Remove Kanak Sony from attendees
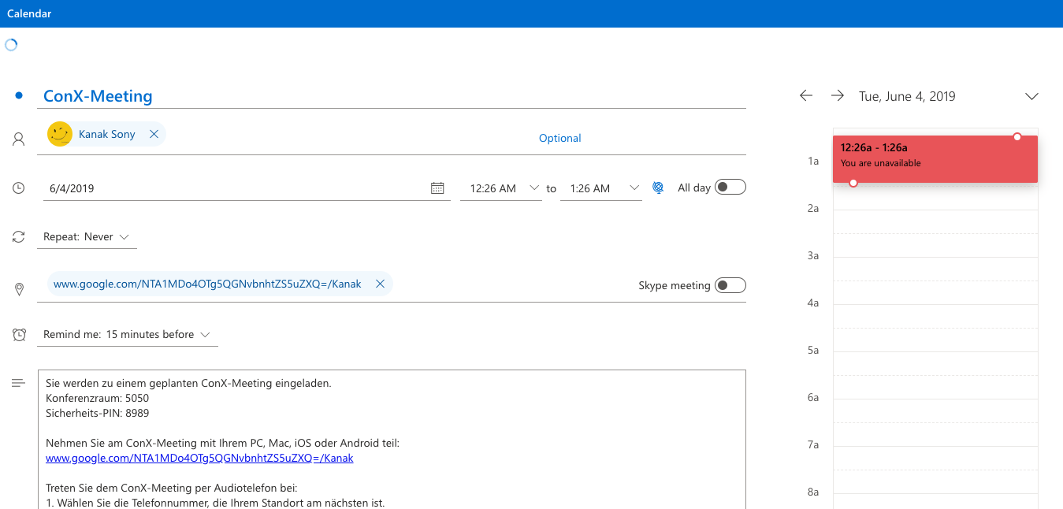Viewport: 1063px width, 509px height. (x=154, y=134)
